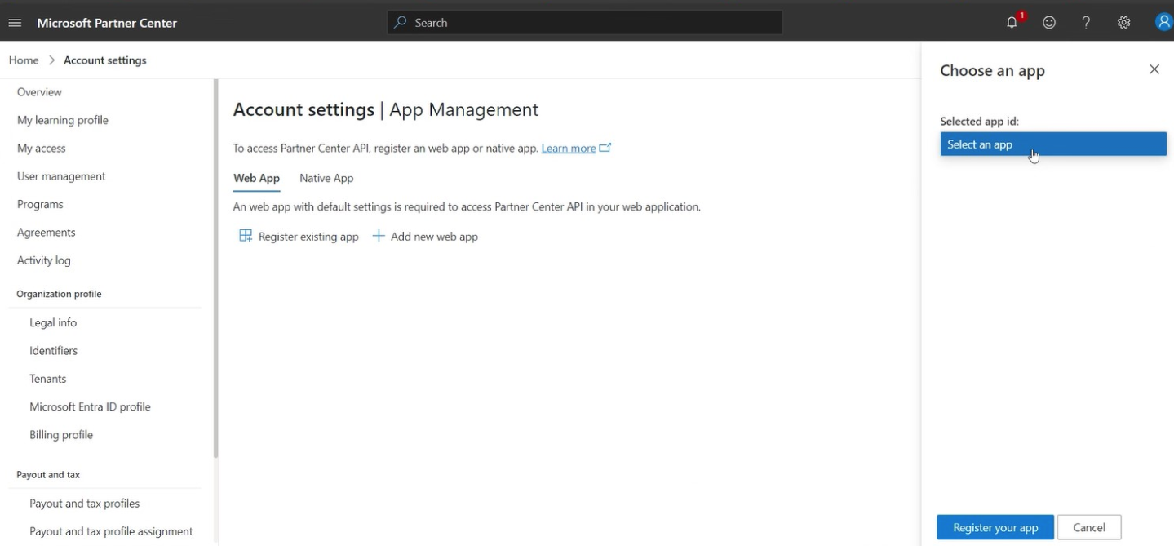The image size is (1174, 546).
Task: Switch to the Web App tab
Action: (256, 178)
